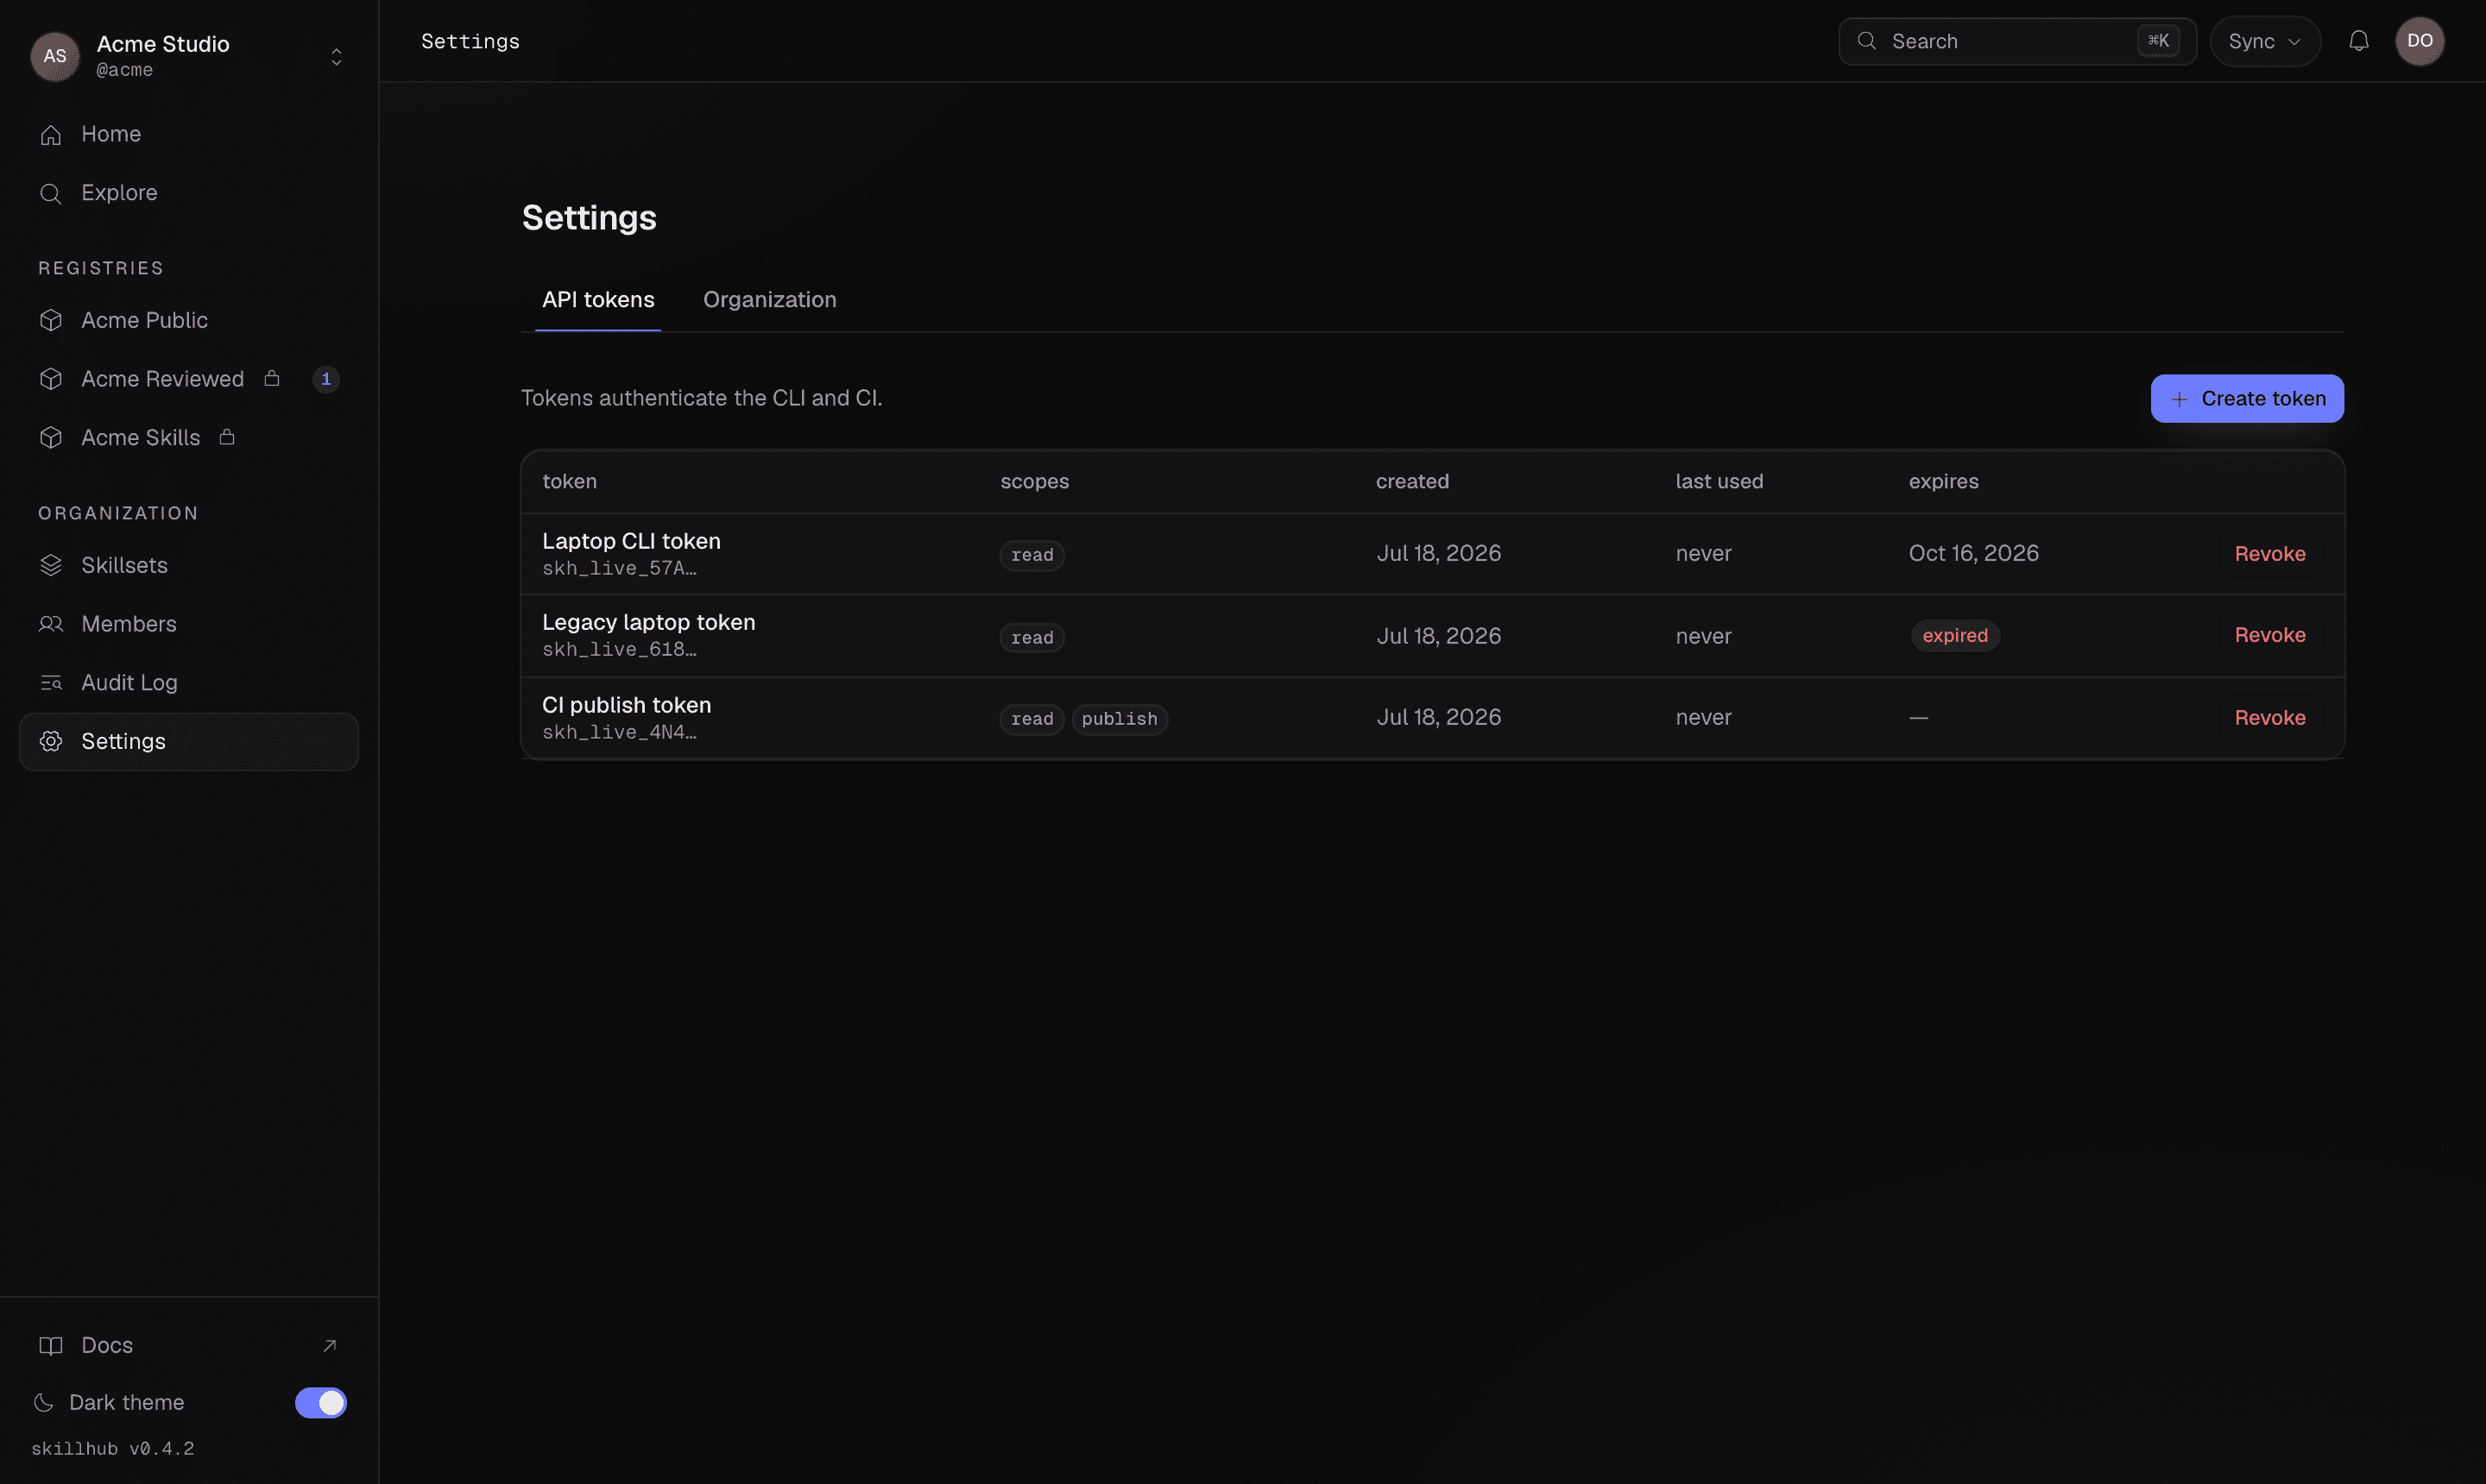The height and width of the screenshot is (1484, 2486).
Task: Click the DO user avatar
Action: coord(2420,41)
